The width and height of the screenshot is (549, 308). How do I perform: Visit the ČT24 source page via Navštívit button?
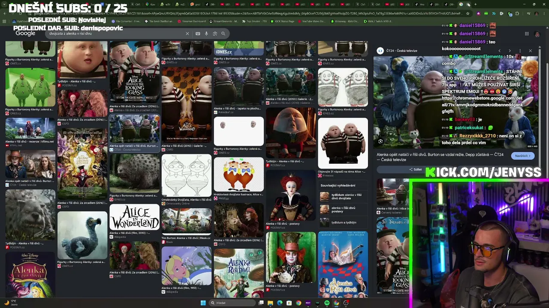(x=523, y=156)
